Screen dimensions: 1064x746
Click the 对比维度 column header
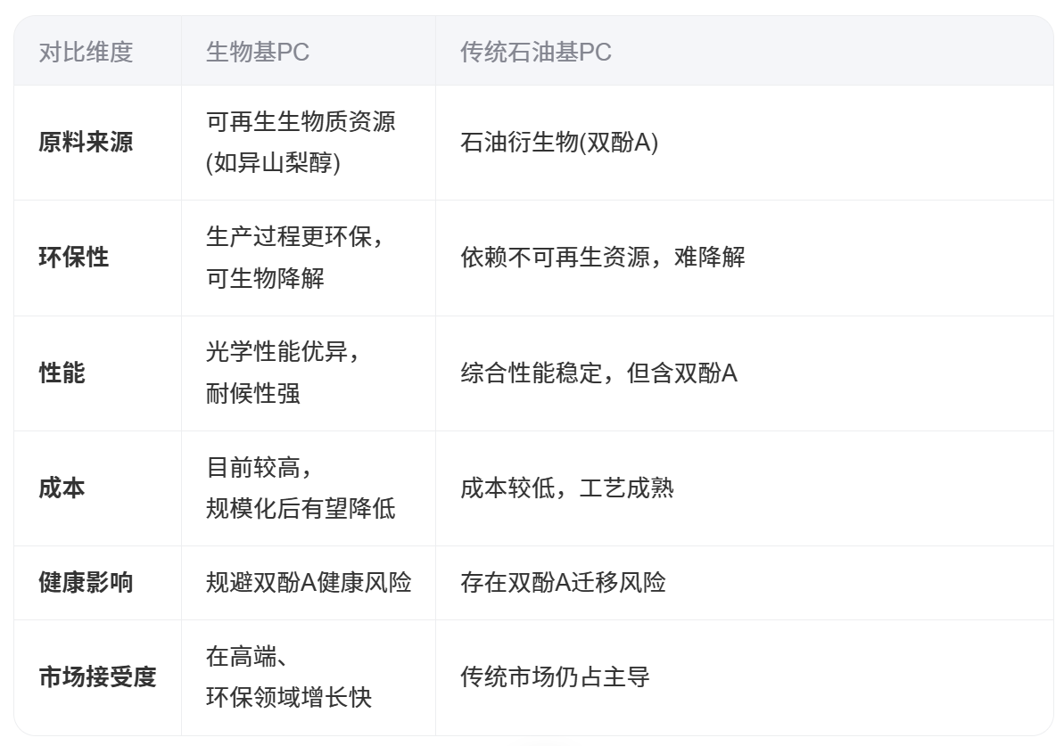click(86, 52)
